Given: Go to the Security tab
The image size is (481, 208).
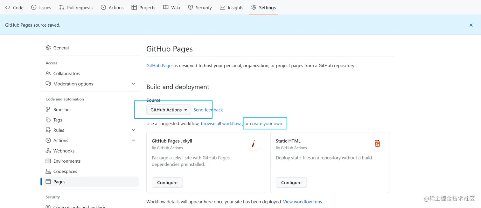Looking at the screenshot, I should coord(200,8).
